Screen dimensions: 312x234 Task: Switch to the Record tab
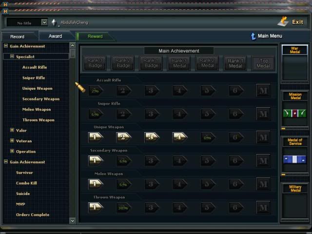[x=18, y=37]
